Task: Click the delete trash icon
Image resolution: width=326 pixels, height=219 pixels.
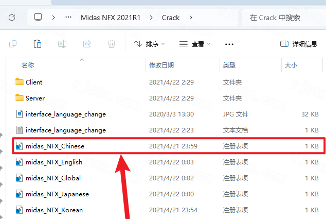Action: tap(112, 44)
